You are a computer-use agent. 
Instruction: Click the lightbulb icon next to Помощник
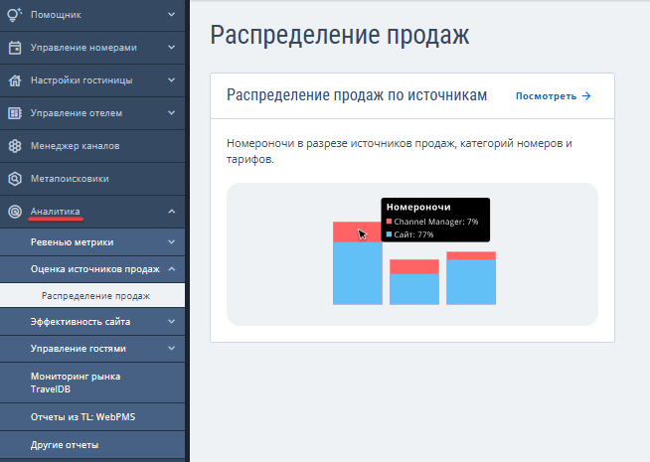coord(15,15)
